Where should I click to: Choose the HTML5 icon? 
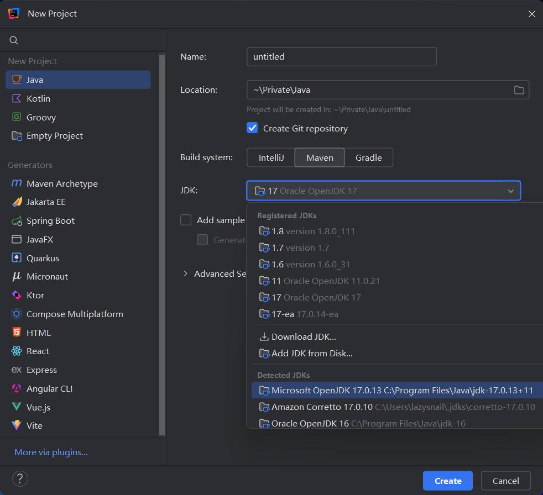17,333
